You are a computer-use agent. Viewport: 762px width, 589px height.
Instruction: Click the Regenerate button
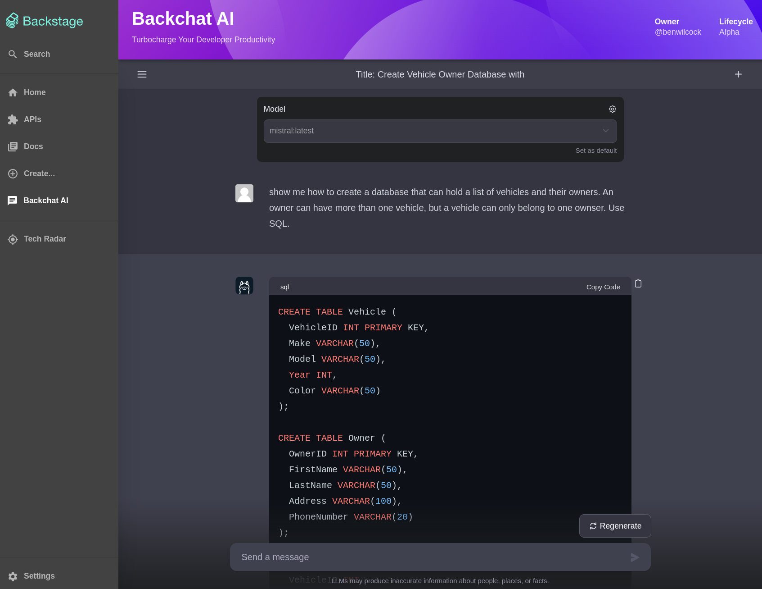point(615,526)
